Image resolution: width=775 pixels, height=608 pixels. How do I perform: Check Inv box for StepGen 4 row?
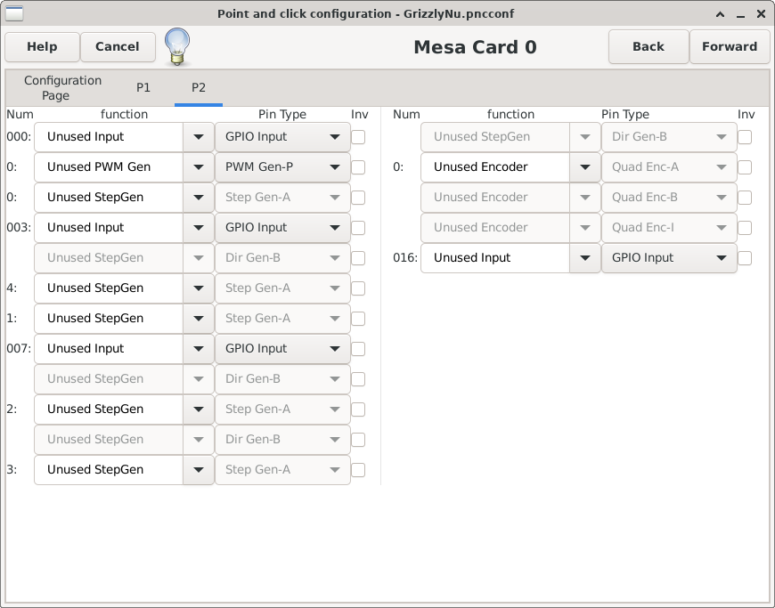click(x=358, y=288)
